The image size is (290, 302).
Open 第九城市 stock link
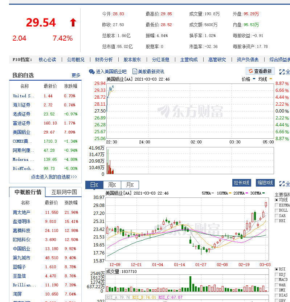(x=21, y=258)
